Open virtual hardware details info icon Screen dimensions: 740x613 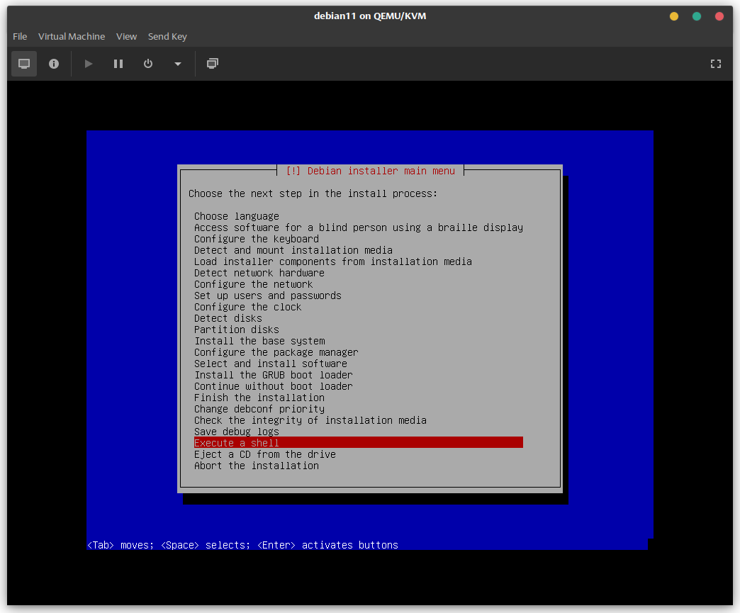click(x=54, y=64)
